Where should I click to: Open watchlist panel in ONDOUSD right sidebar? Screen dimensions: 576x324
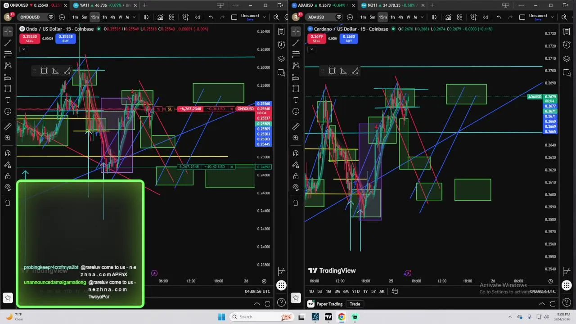(281, 31)
